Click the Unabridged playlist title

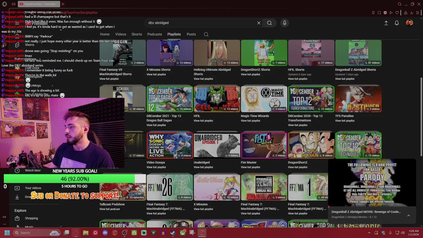tap(202, 163)
